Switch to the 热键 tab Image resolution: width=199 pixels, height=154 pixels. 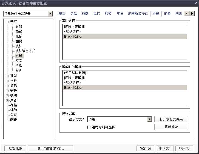point(85,14)
